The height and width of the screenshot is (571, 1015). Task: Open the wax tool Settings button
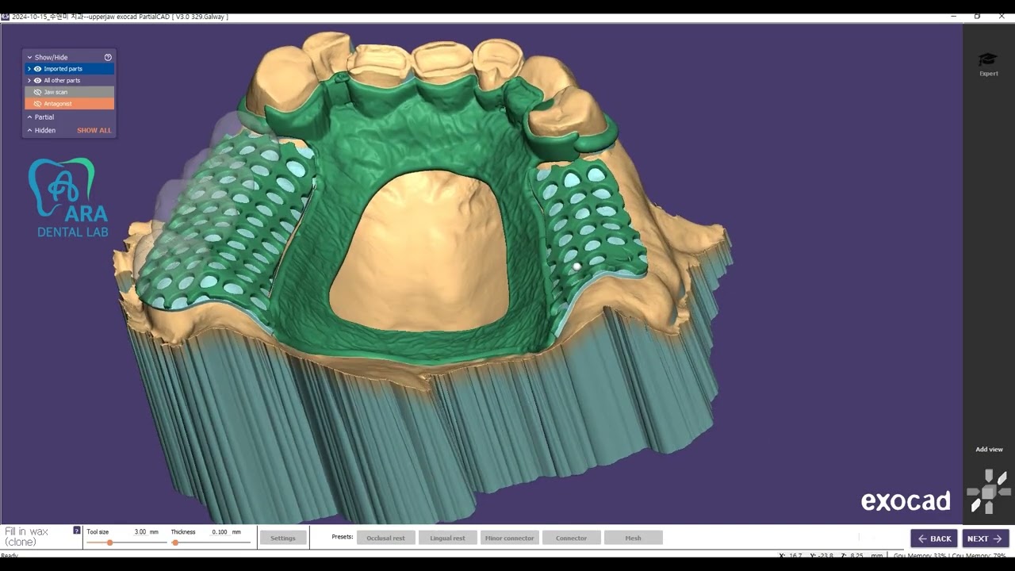(283, 538)
